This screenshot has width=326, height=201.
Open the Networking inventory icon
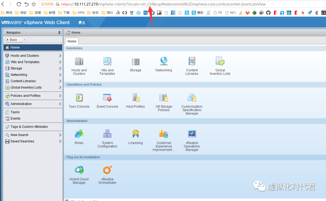click(x=164, y=61)
